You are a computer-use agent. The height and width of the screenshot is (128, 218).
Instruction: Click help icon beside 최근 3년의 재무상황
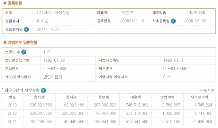coord(43,90)
